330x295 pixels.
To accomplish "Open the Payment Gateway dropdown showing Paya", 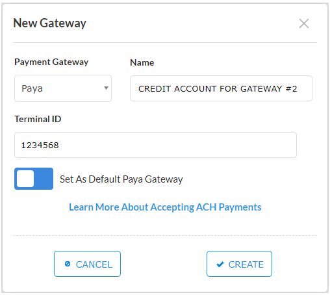I will click(63, 88).
